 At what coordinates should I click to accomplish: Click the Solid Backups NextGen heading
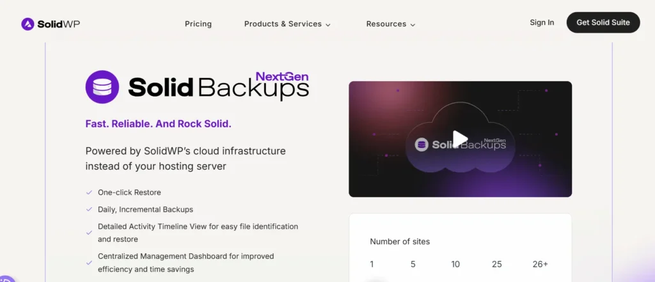coord(219,86)
